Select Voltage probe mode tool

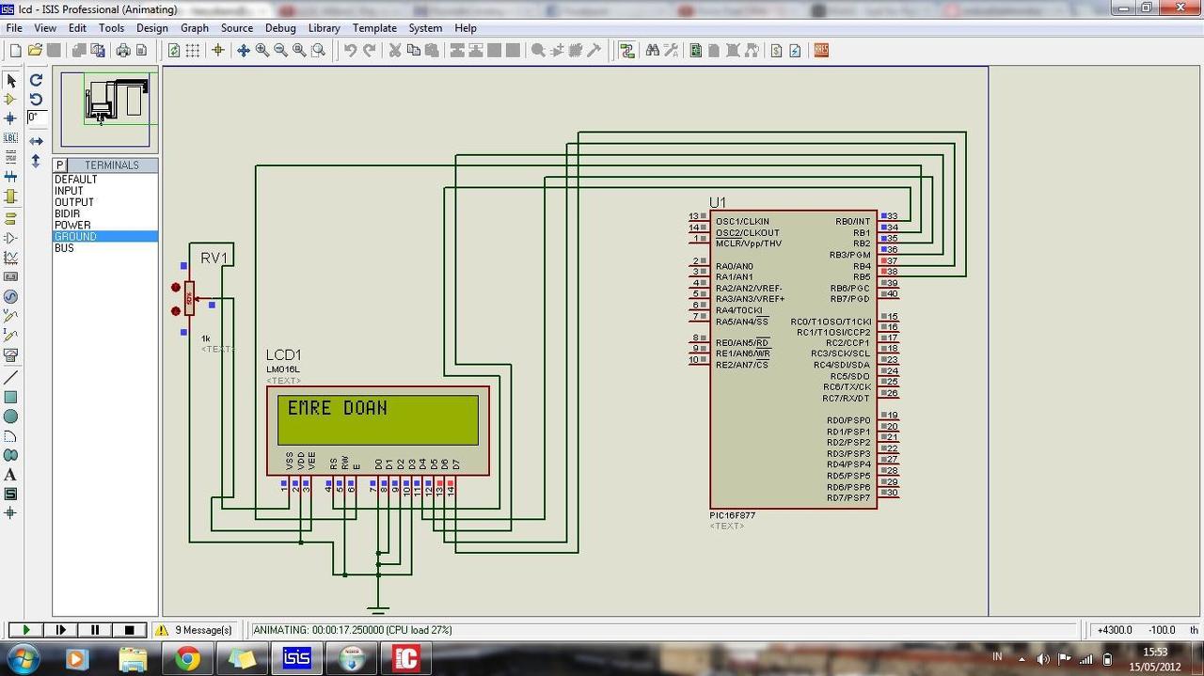[11, 316]
